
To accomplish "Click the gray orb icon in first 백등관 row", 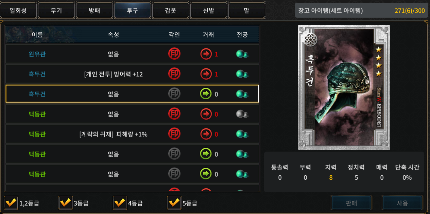I will tap(242, 114).
